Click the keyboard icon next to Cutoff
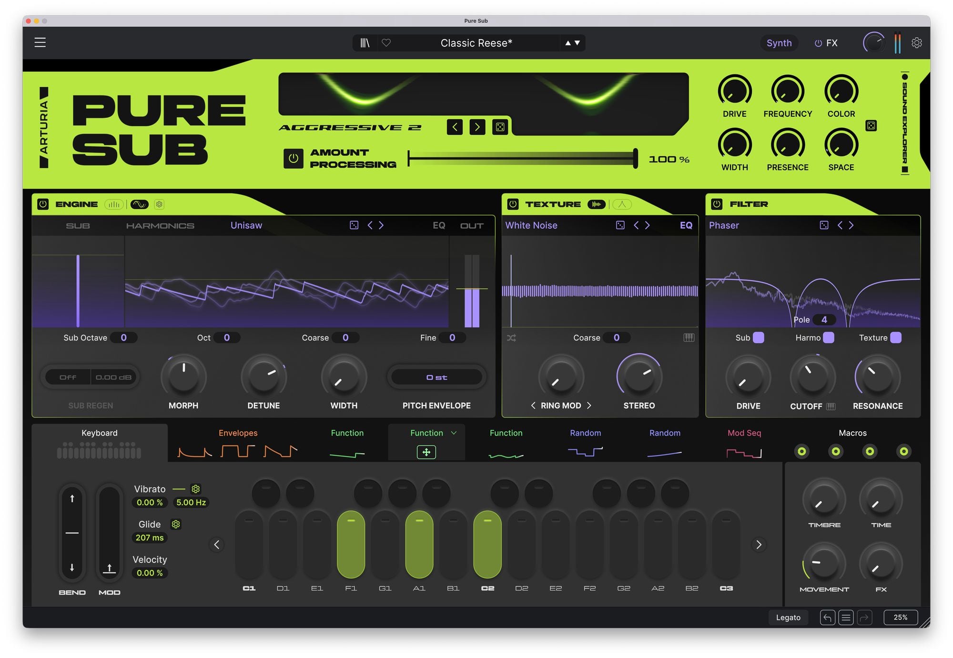Viewport: 953px width, 658px height. pyautogui.click(x=831, y=406)
